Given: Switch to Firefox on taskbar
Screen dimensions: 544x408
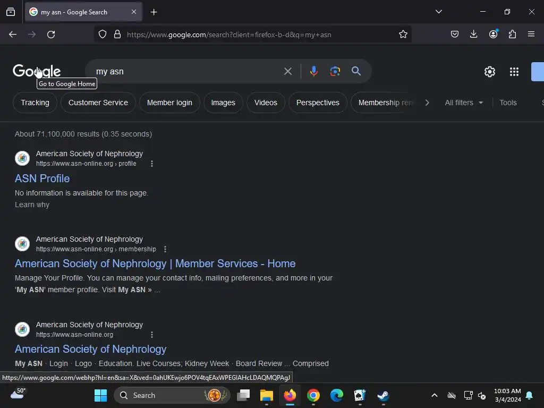Looking at the screenshot, I should coord(290,395).
